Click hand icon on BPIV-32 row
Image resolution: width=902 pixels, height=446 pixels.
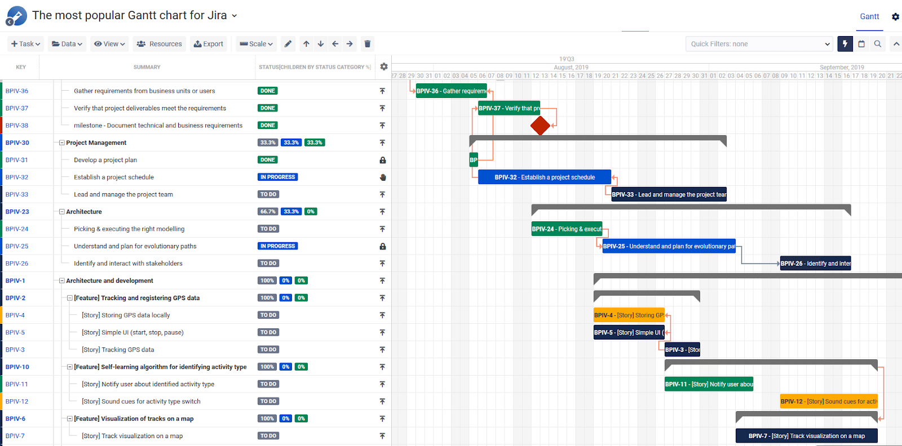coord(383,177)
